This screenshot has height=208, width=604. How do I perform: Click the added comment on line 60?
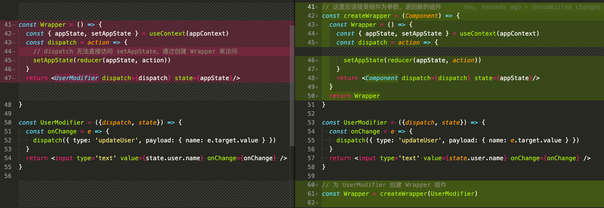(384, 185)
